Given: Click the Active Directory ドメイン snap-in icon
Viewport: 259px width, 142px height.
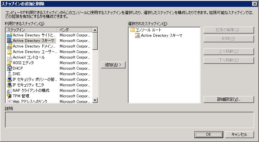Looking at the screenshot, I should 9,46.
